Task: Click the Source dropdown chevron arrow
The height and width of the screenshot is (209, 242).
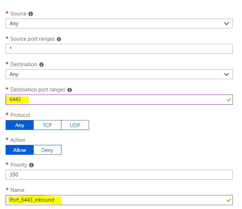Action: coord(227,23)
